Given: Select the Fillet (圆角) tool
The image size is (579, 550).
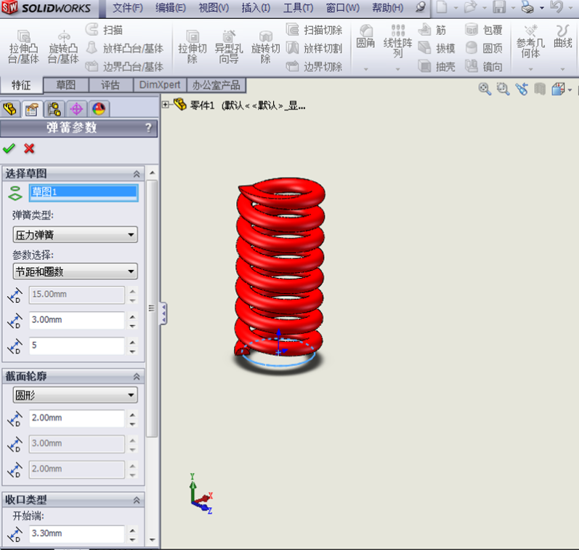Looking at the screenshot, I should click(x=365, y=37).
